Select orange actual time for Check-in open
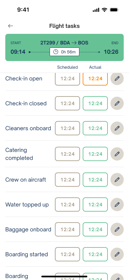129x280 pixels. [x=95, y=78]
